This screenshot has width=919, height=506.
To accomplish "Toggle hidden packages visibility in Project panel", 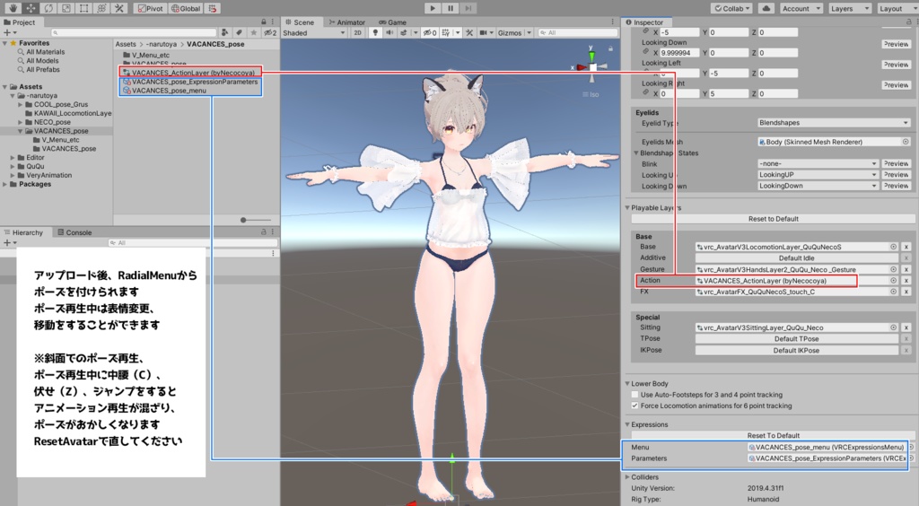I will coord(270,33).
